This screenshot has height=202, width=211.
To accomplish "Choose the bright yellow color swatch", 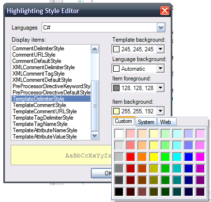I will [154, 157].
